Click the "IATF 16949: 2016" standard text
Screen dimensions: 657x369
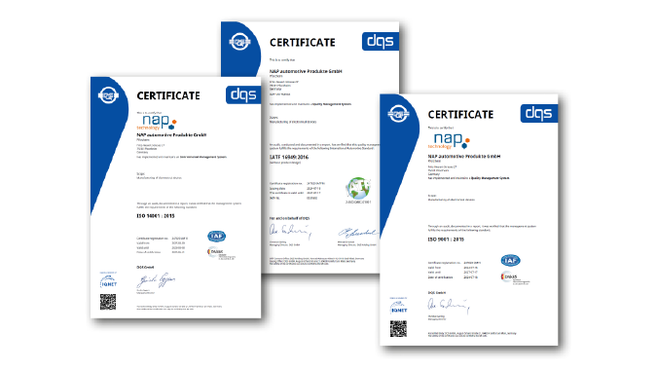pyautogui.click(x=289, y=157)
